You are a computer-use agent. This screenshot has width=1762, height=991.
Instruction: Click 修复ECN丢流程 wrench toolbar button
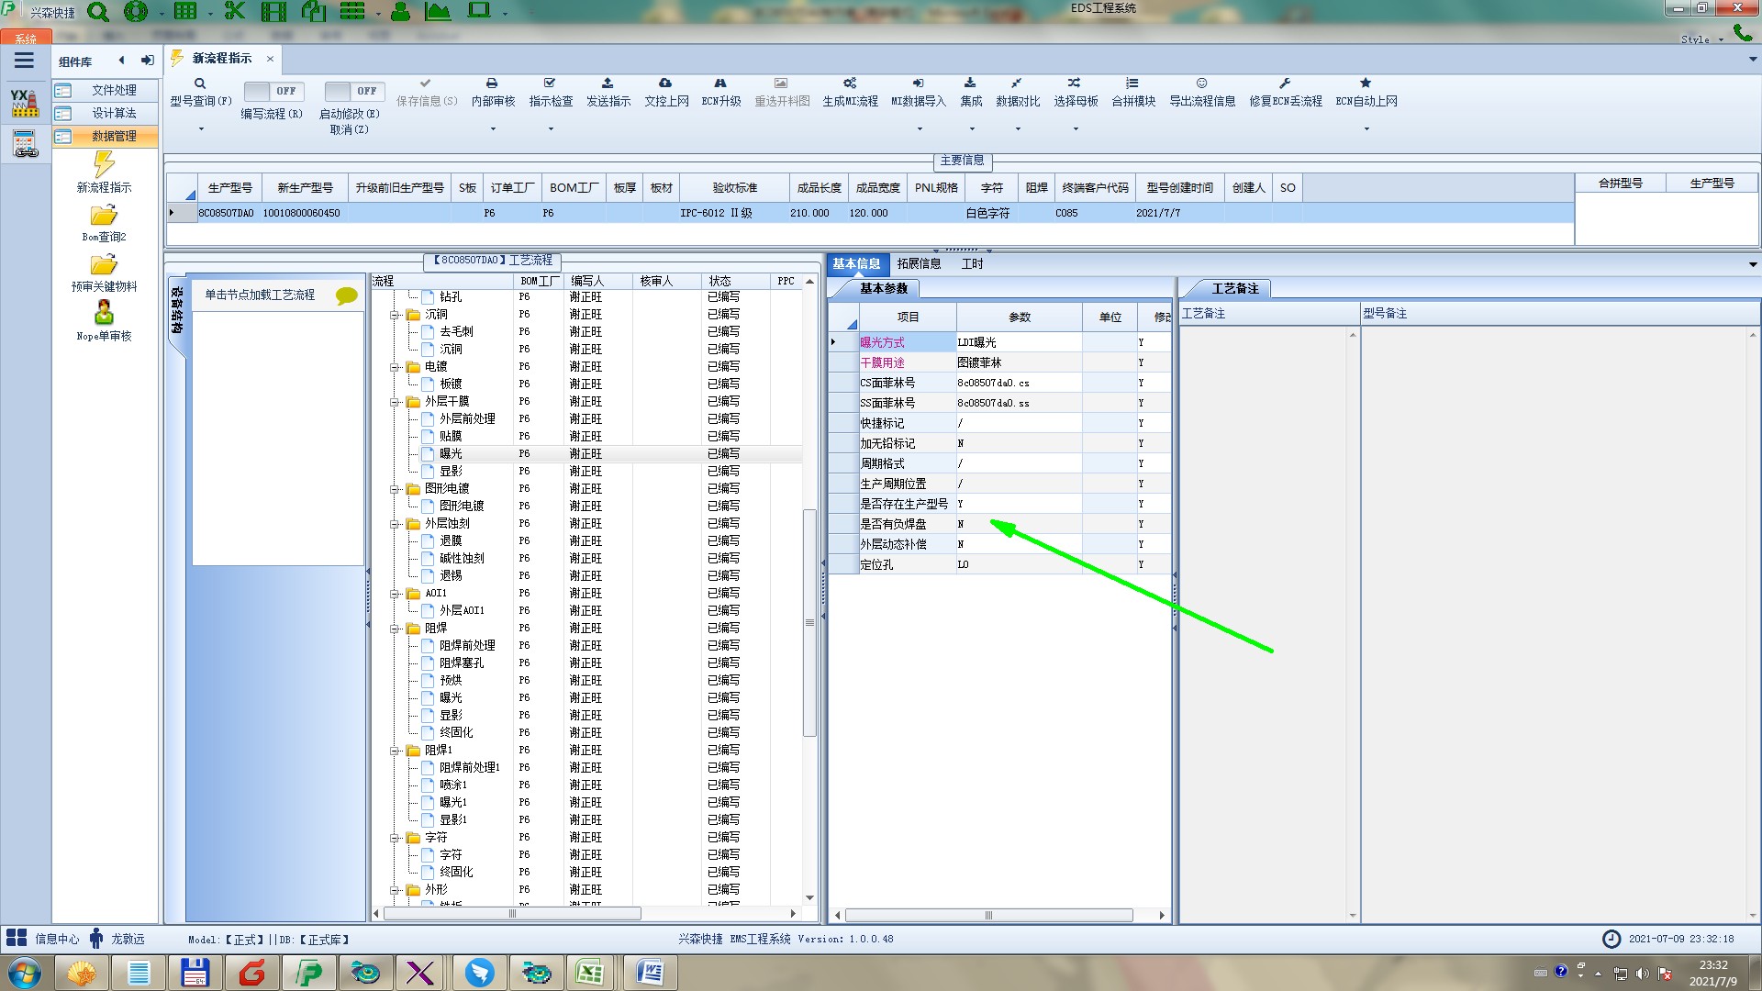tap(1286, 93)
